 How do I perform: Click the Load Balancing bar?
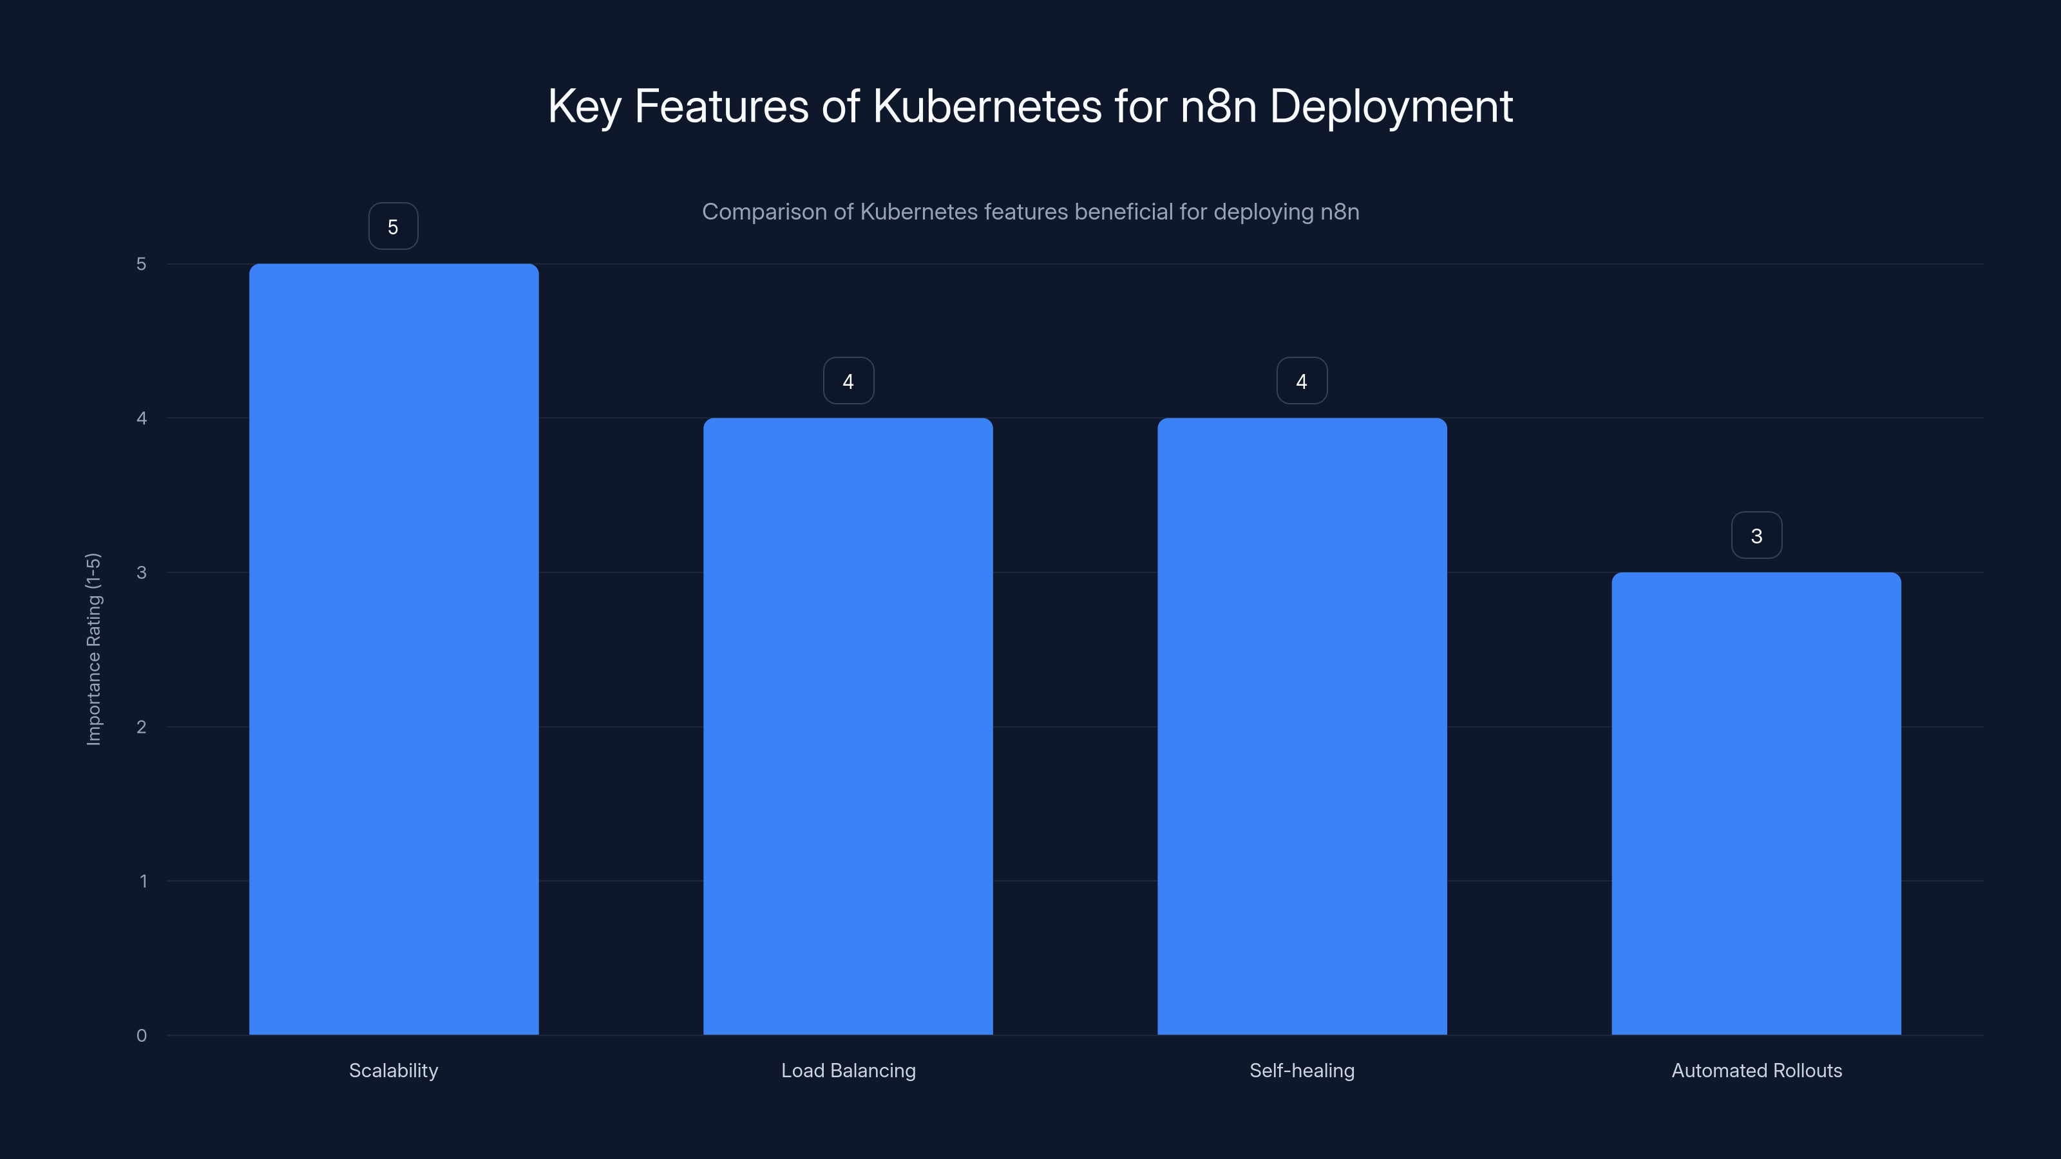click(848, 726)
